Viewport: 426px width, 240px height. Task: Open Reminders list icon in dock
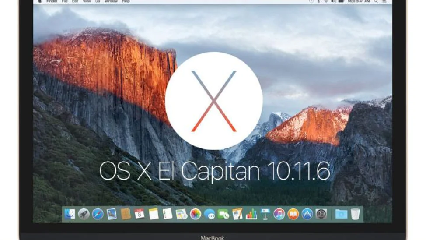coord(168,214)
